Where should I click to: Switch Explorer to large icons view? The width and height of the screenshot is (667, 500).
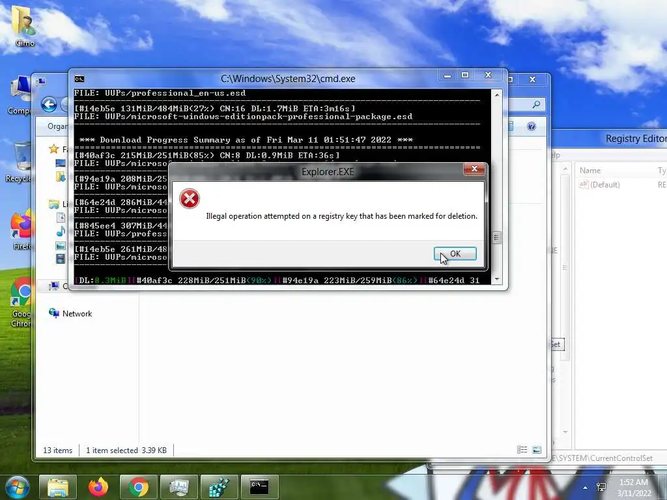[537, 450]
